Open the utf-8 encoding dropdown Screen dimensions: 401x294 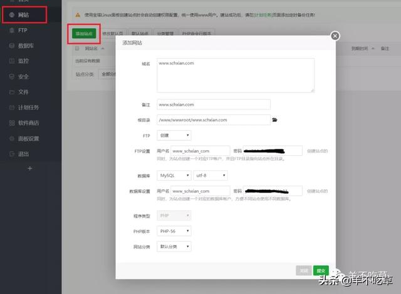[x=211, y=175]
